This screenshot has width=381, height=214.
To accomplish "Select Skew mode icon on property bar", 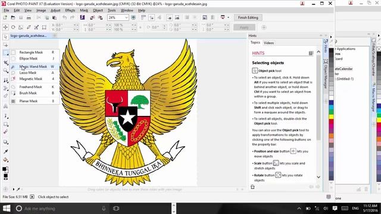I will 29,27.
